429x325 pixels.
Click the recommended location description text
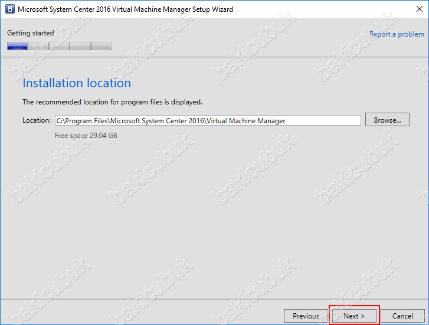click(112, 102)
